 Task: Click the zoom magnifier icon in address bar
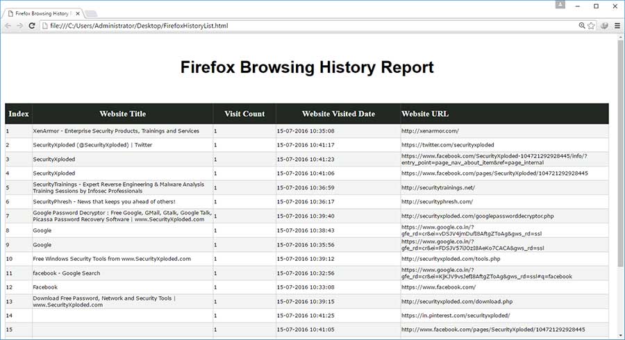[x=582, y=26]
